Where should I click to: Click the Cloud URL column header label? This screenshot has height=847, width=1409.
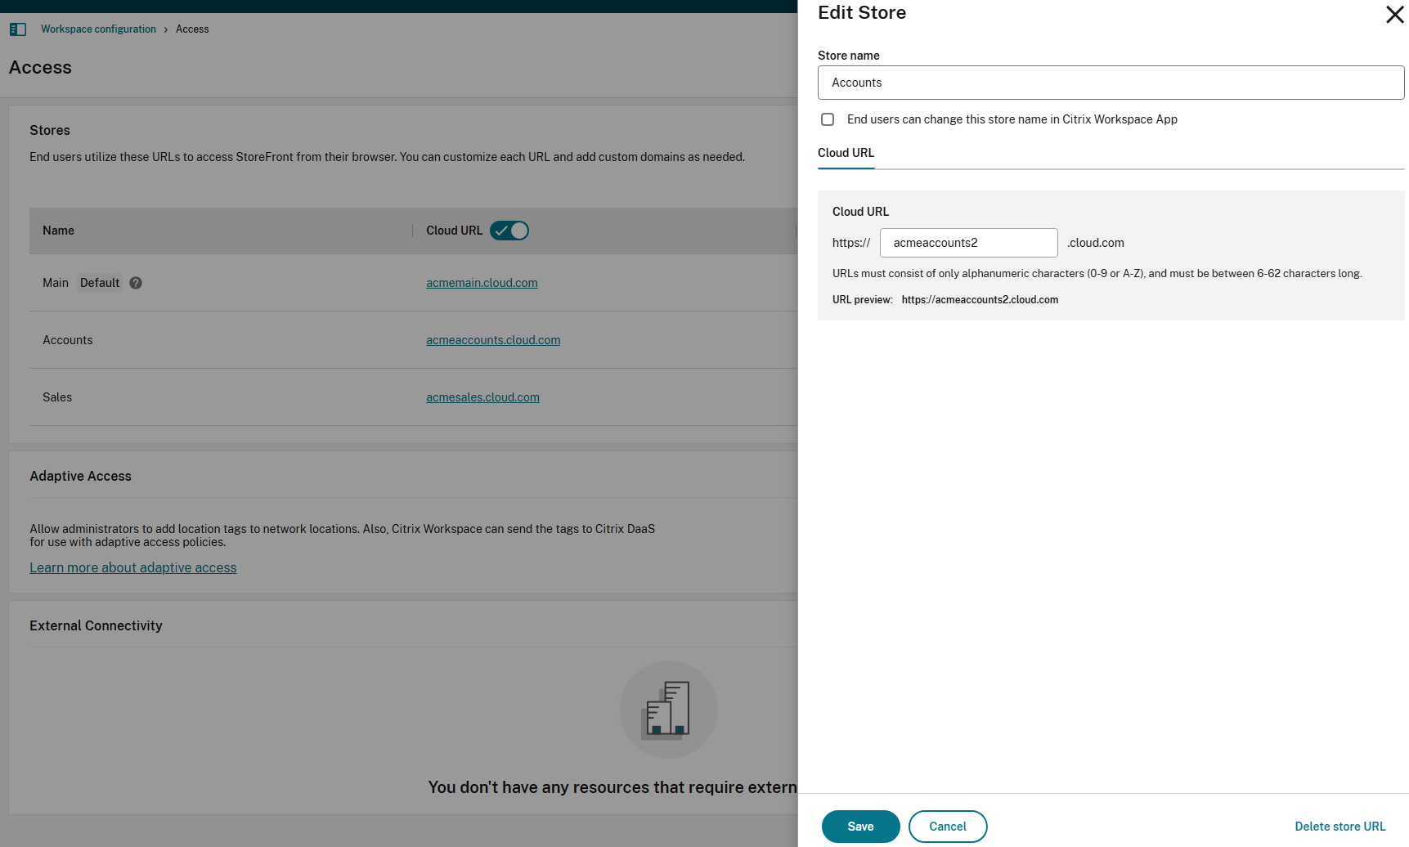coord(454,231)
